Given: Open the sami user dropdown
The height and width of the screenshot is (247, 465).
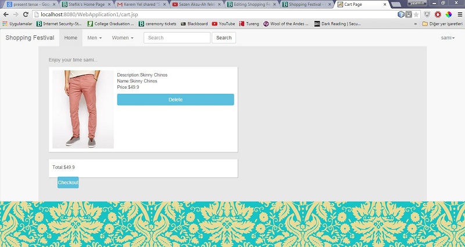Looking at the screenshot, I should tap(446, 38).
